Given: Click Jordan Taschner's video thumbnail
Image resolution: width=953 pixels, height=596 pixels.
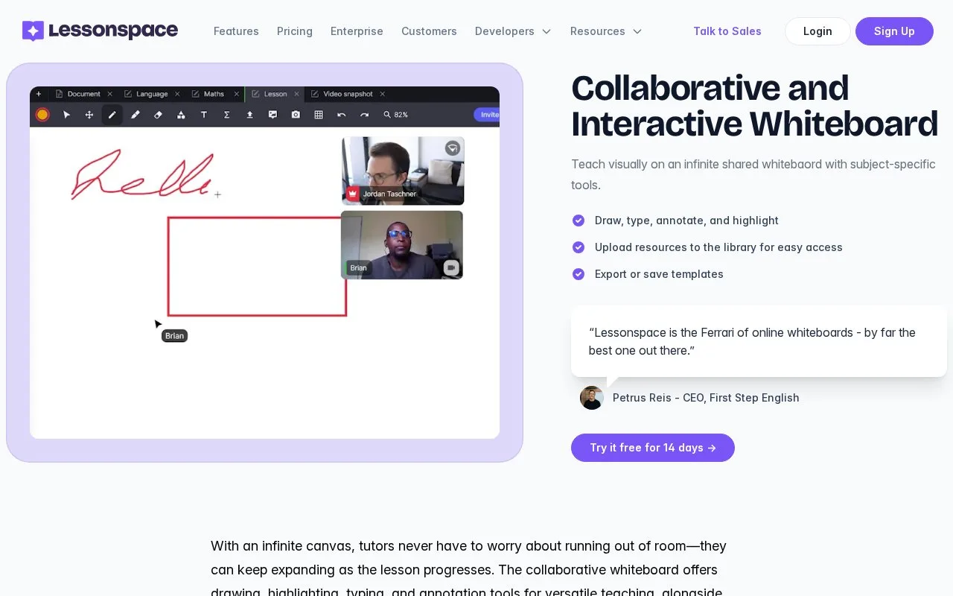Looking at the screenshot, I should point(403,171).
